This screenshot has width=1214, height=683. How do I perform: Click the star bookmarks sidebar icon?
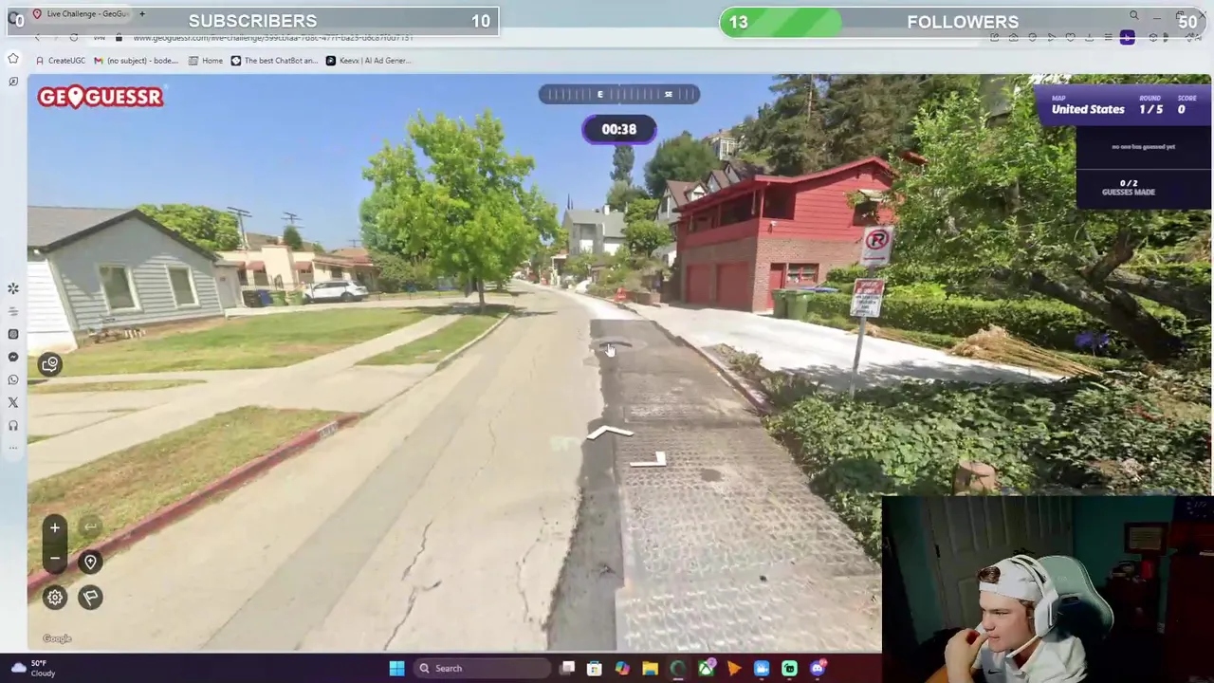[x=13, y=59]
